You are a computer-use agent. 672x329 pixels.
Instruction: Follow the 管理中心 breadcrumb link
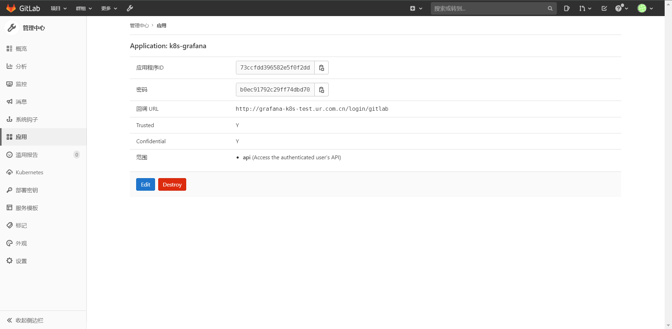tap(139, 25)
